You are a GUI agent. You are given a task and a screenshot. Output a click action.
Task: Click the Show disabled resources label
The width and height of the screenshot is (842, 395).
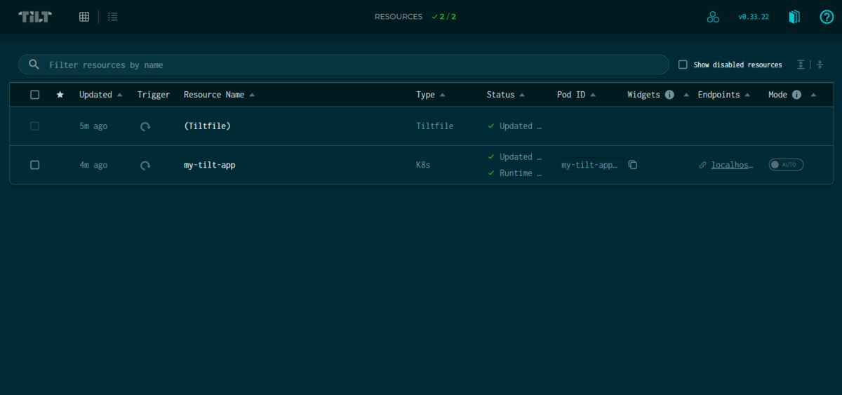[737, 65]
